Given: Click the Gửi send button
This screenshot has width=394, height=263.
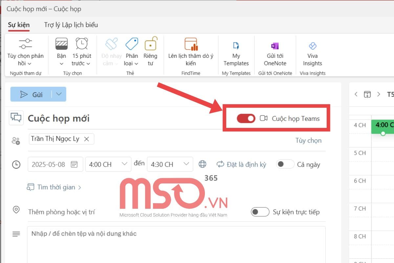Looking at the screenshot, I should point(32,94).
